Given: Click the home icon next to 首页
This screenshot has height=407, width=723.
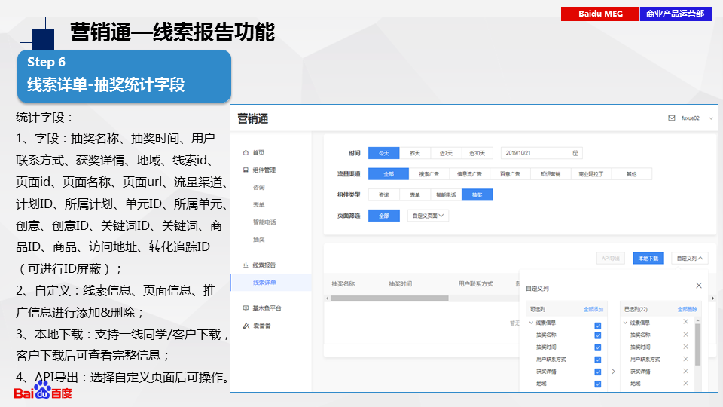Looking at the screenshot, I should click(x=246, y=152).
